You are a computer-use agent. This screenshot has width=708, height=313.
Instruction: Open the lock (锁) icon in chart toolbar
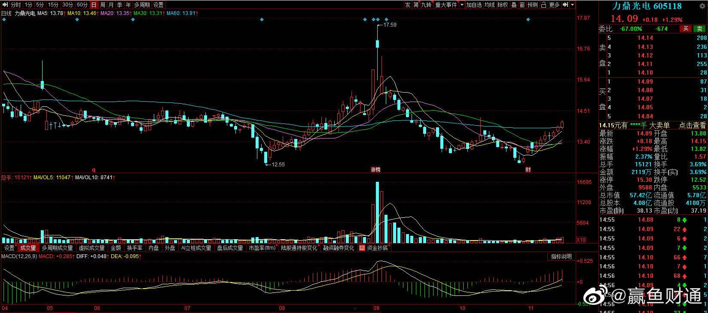544,5
